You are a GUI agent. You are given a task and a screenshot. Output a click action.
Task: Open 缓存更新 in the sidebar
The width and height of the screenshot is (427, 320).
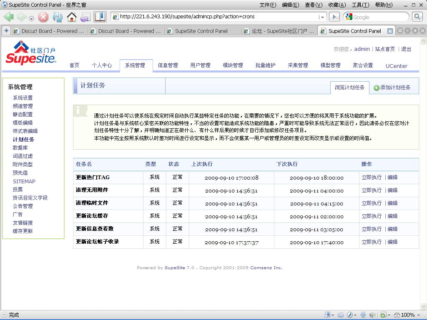click(x=23, y=231)
